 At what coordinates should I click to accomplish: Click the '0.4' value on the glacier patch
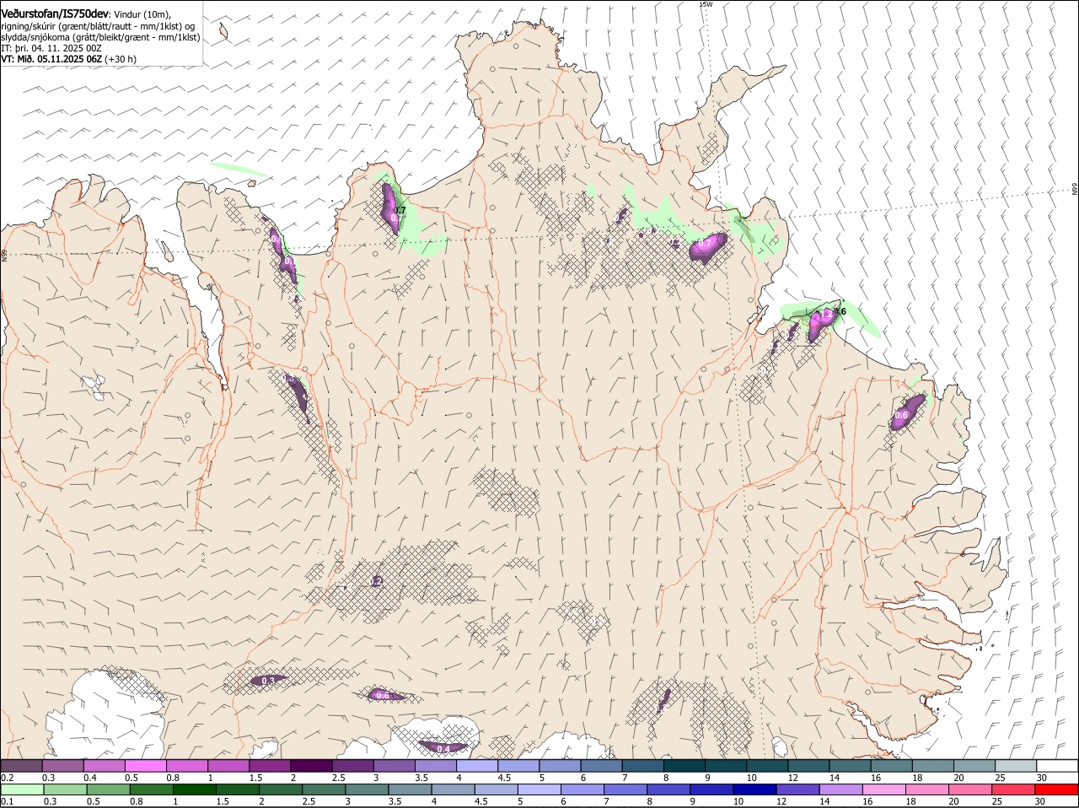tap(443, 748)
